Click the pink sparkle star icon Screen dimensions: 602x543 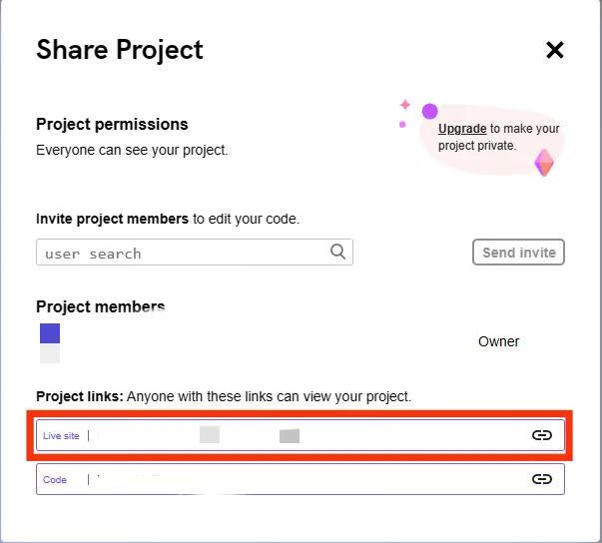click(405, 104)
